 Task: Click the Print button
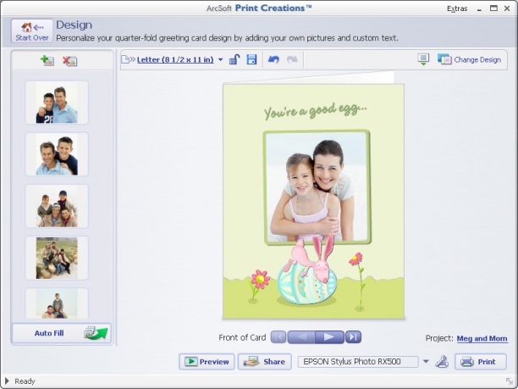pyautogui.click(x=481, y=362)
